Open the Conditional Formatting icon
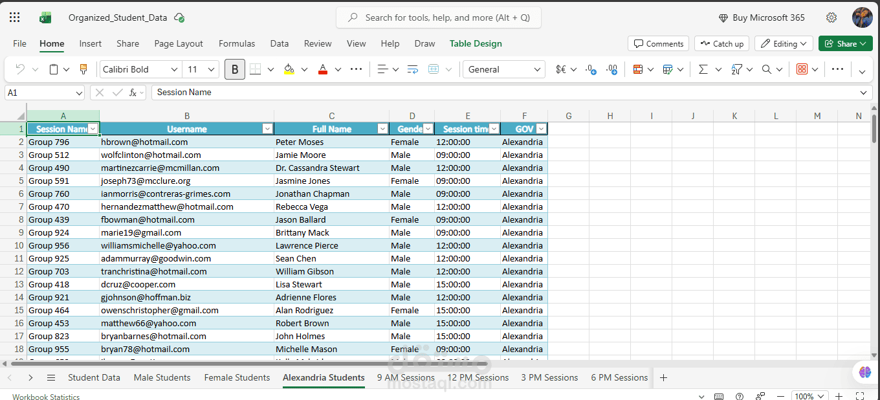880x400 pixels. (x=638, y=69)
